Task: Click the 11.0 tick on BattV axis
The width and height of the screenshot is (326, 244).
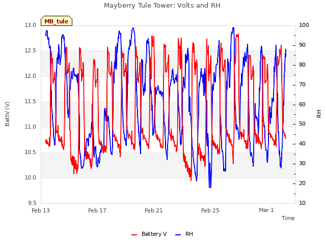Action: 31,127
